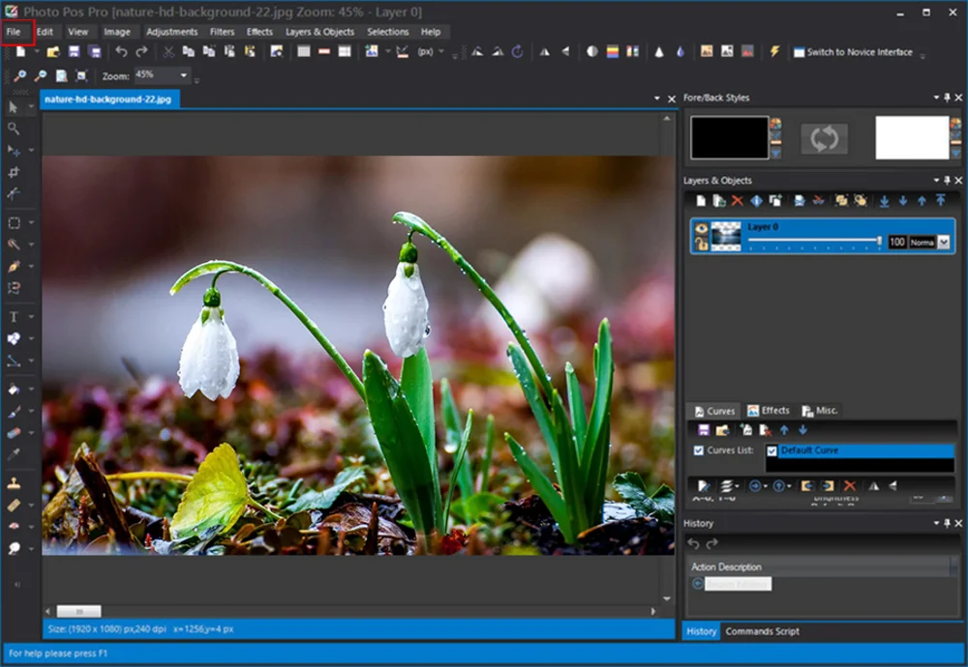
Task: Close the open document tab
Action: click(x=672, y=99)
